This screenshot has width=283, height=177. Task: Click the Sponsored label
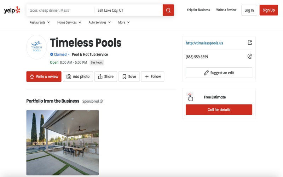tap(91, 101)
